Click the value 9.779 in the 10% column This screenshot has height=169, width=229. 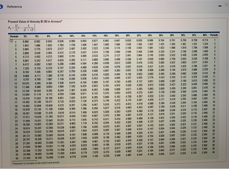[x=73, y=157]
